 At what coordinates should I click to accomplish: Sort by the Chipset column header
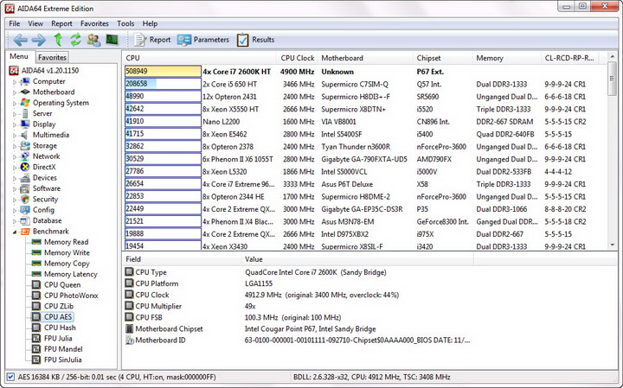tap(442, 58)
